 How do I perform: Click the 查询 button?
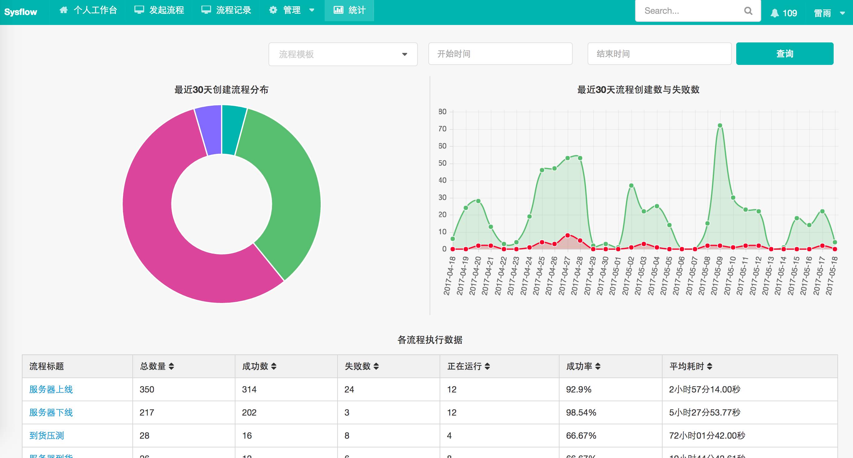click(784, 54)
